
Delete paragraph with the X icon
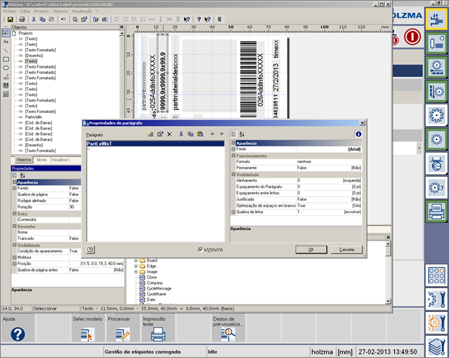click(x=170, y=134)
